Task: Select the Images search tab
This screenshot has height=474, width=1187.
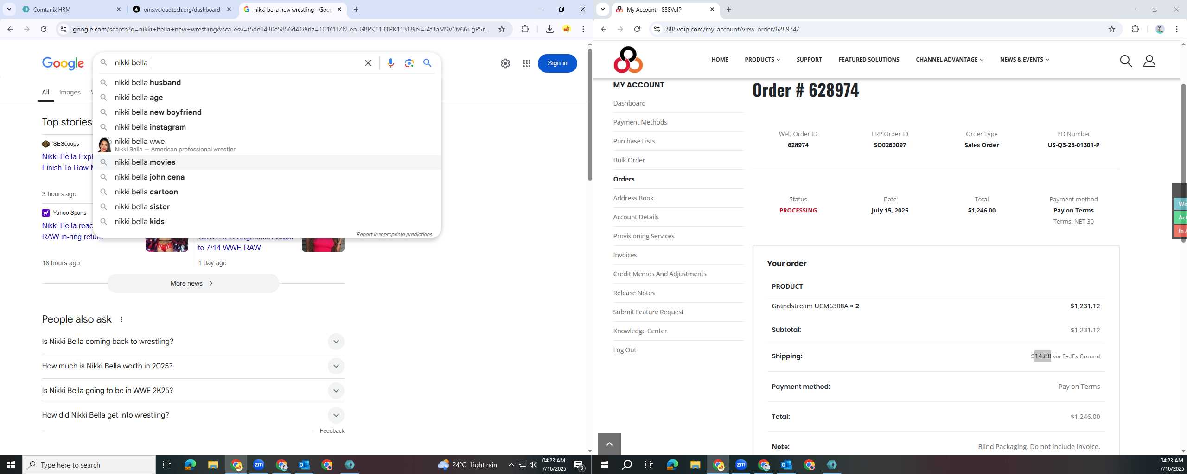Action: click(x=70, y=93)
